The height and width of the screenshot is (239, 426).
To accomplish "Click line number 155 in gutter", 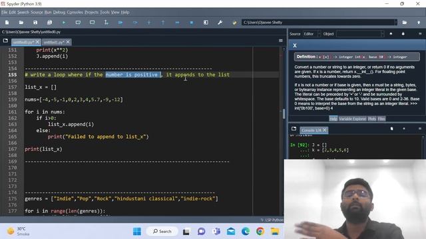I will (12, 75).
